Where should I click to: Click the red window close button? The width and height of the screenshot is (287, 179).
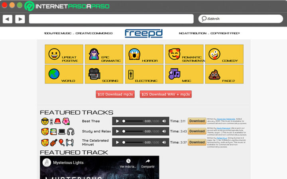click(4, 5)
